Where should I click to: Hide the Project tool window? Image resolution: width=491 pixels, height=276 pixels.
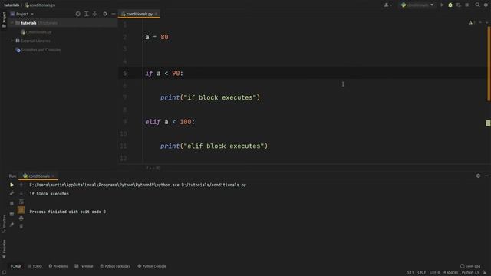(114, 14)
